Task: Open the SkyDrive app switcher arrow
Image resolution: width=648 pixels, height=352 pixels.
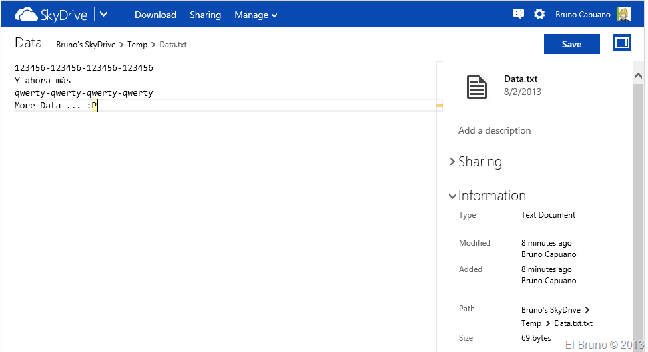Action: (x=104, y=14)
